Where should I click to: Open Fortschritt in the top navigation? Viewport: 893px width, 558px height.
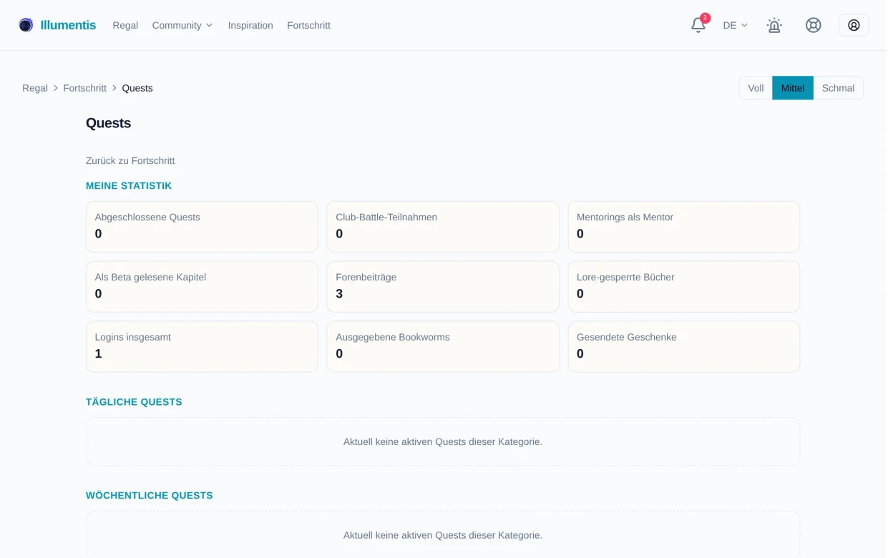point(308,25)
